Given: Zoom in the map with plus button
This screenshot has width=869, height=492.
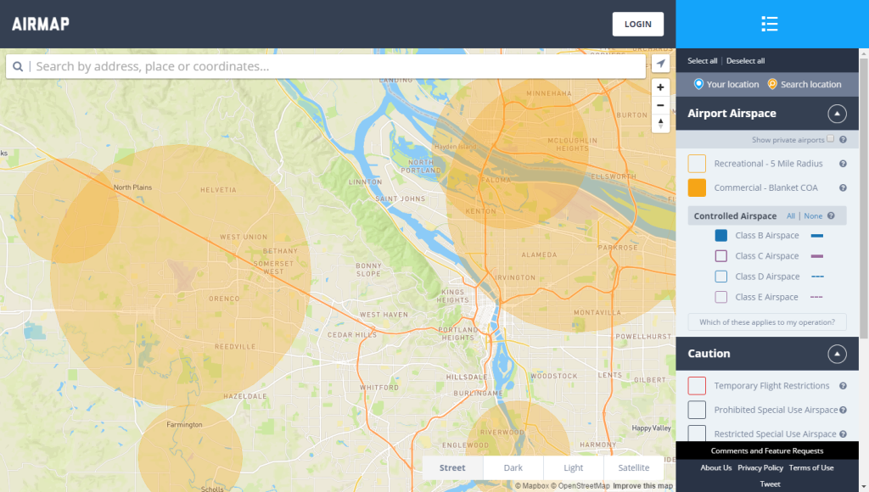Looking at the screenshot, I should click(660, 87).
